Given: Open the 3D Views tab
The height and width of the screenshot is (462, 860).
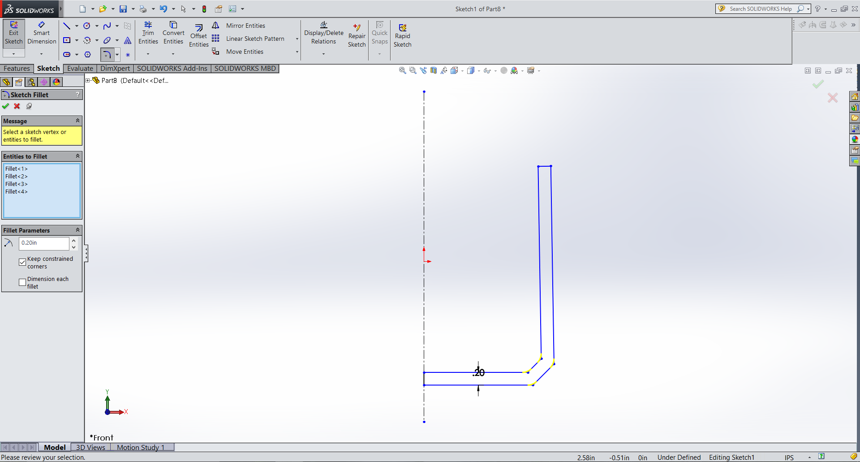Looking at the screenshot, I should (90, 447).
